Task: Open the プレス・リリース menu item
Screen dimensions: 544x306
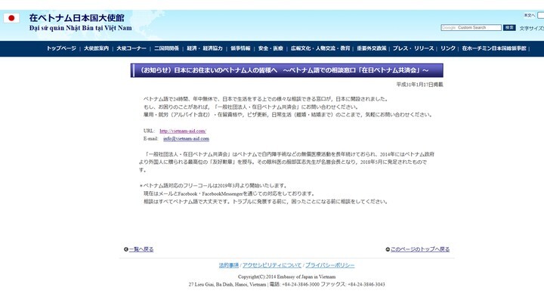Action: pos(413,48)
